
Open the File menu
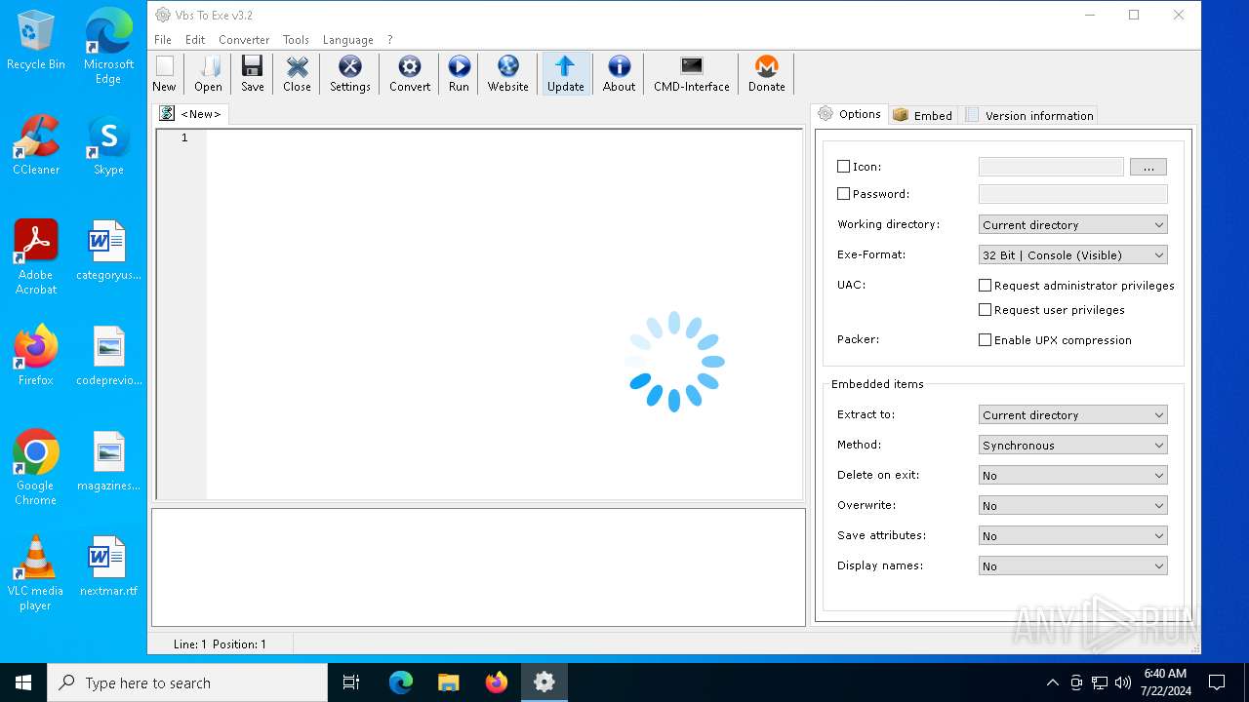pyautogui.click(x=163, y=40)
